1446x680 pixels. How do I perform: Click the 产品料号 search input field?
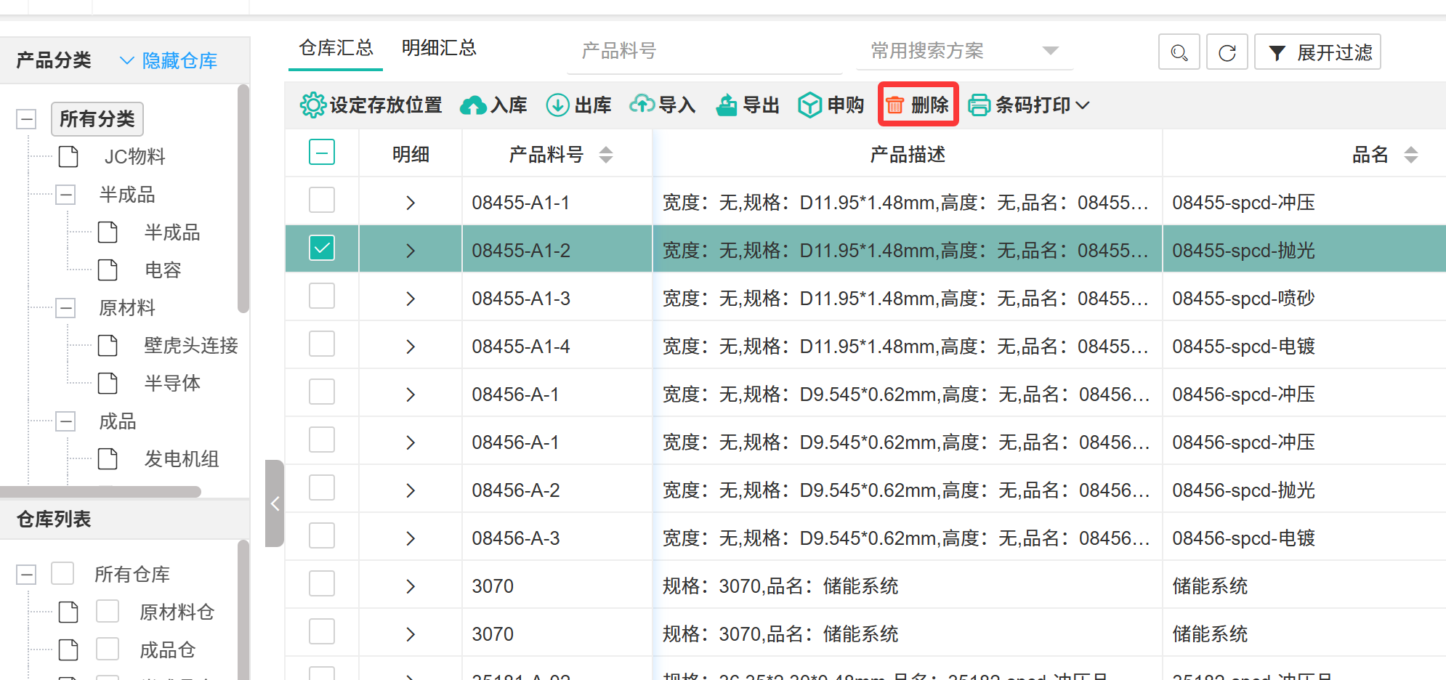point(703,51)
